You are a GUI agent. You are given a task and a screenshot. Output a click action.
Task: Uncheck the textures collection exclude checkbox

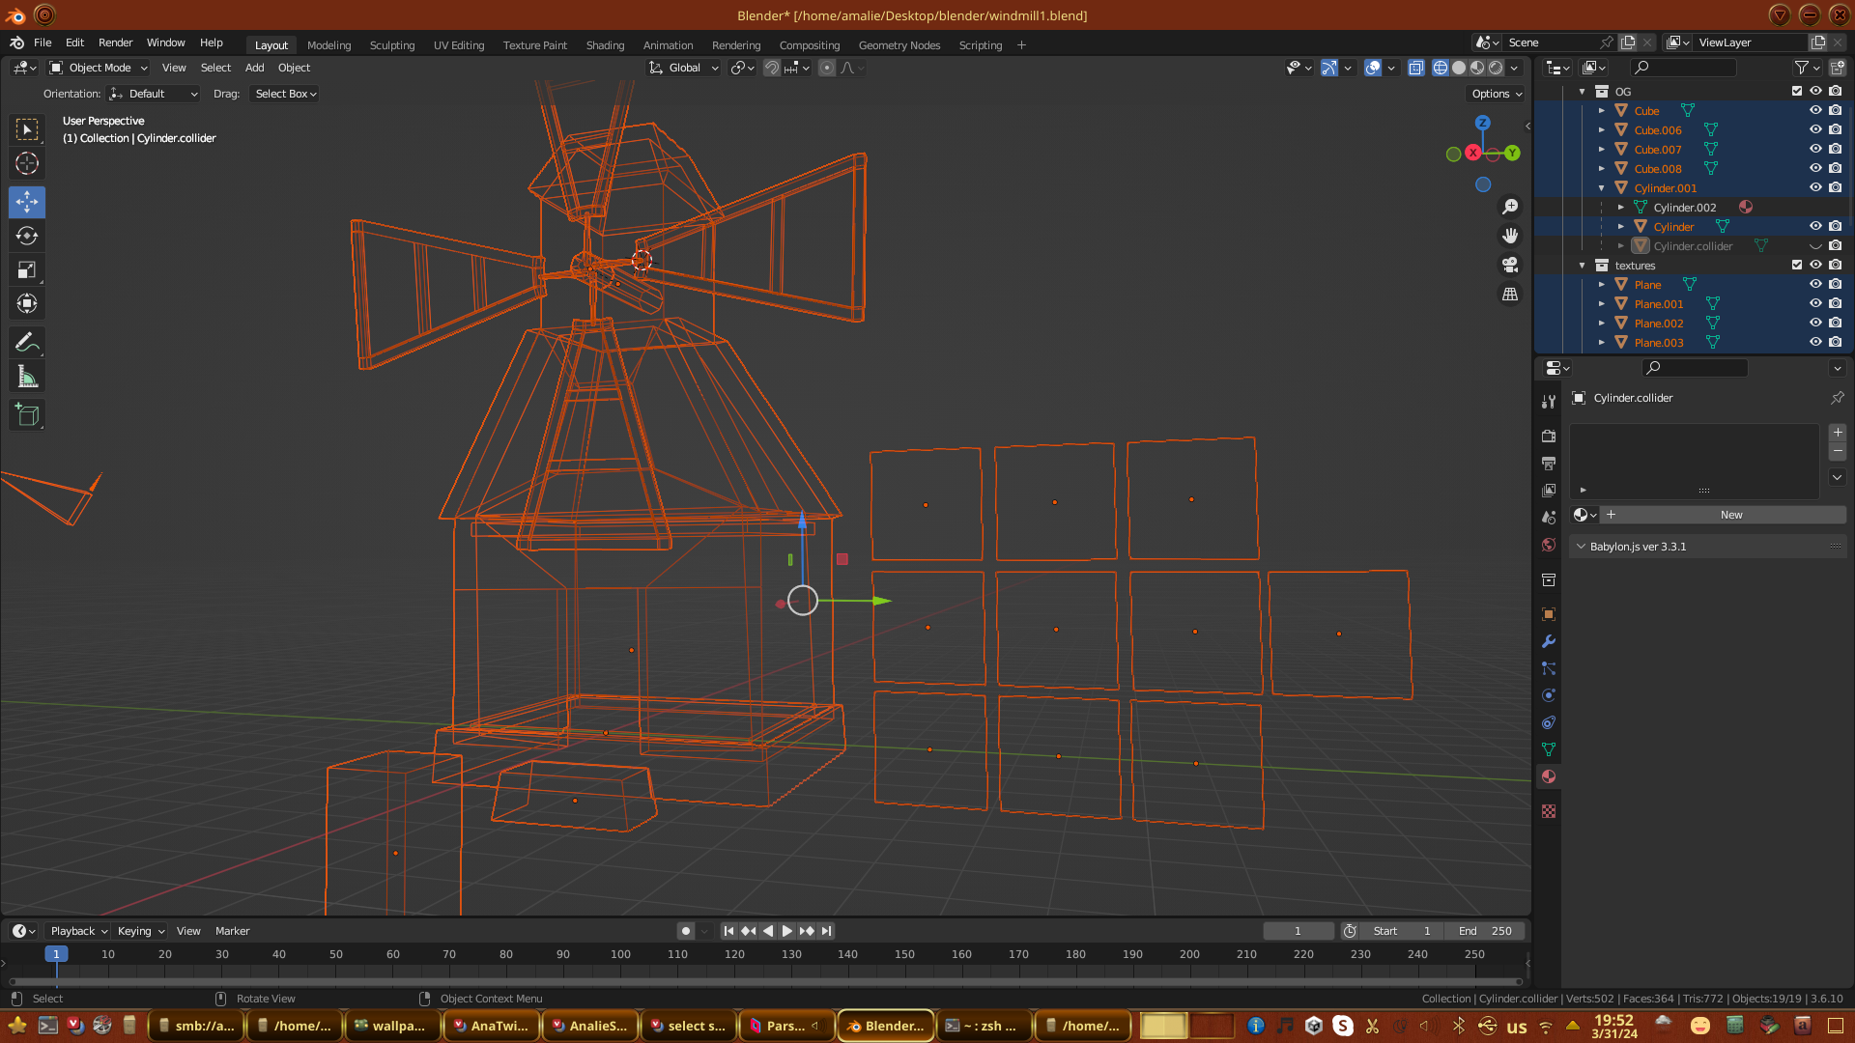point(1797,265)
